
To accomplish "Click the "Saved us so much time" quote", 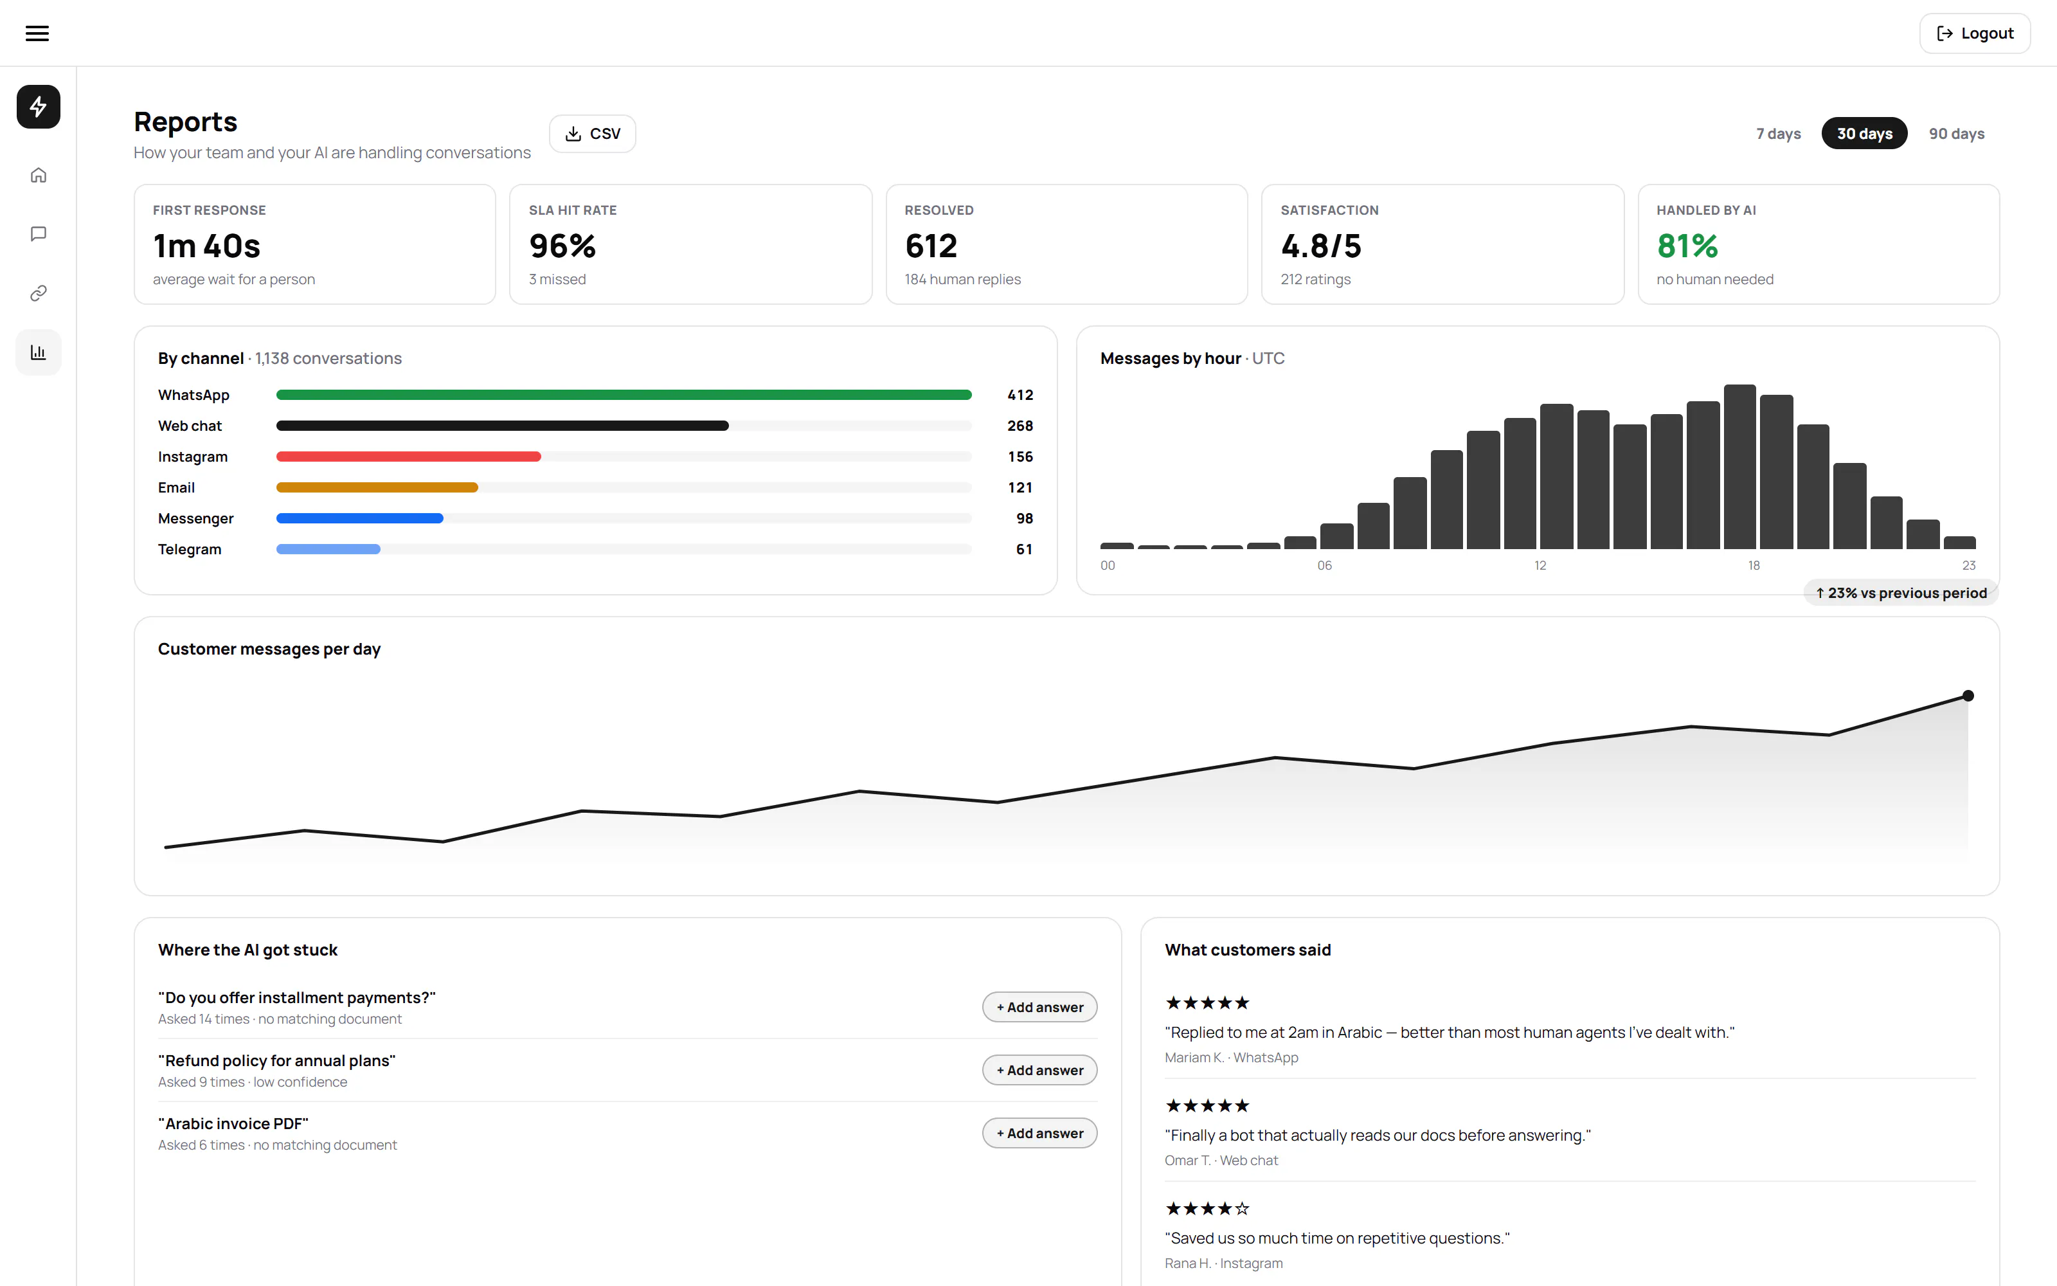I will pos(1337,1238).
